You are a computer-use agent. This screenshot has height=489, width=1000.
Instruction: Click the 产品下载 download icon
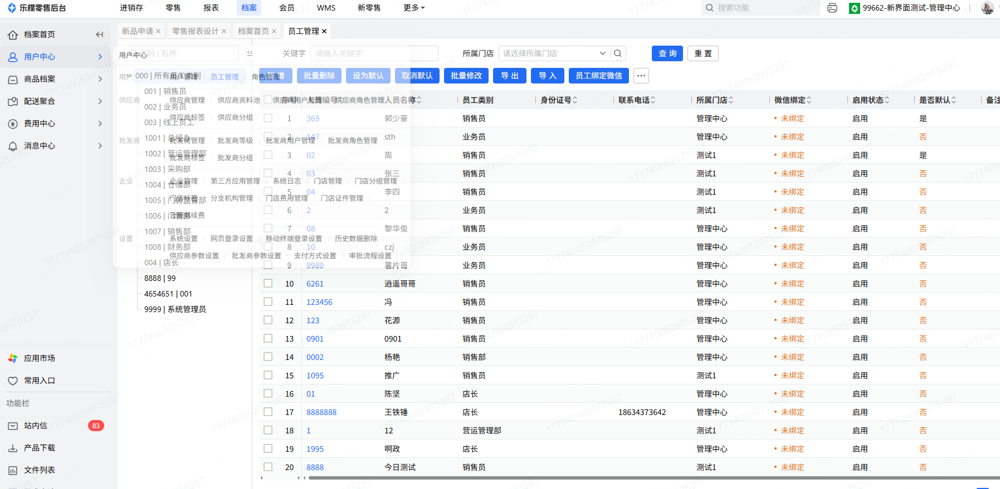coord(13,448)
